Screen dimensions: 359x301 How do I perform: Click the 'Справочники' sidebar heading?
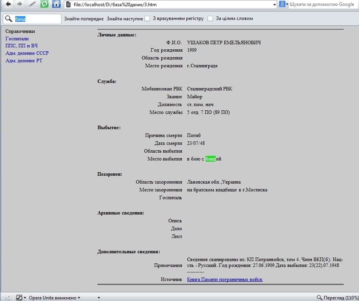pos(20,31)
